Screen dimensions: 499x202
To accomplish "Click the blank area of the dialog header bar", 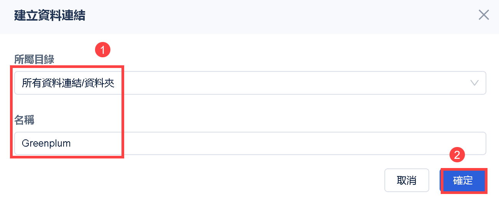I will pyautogui.click(x=268, y=16).
